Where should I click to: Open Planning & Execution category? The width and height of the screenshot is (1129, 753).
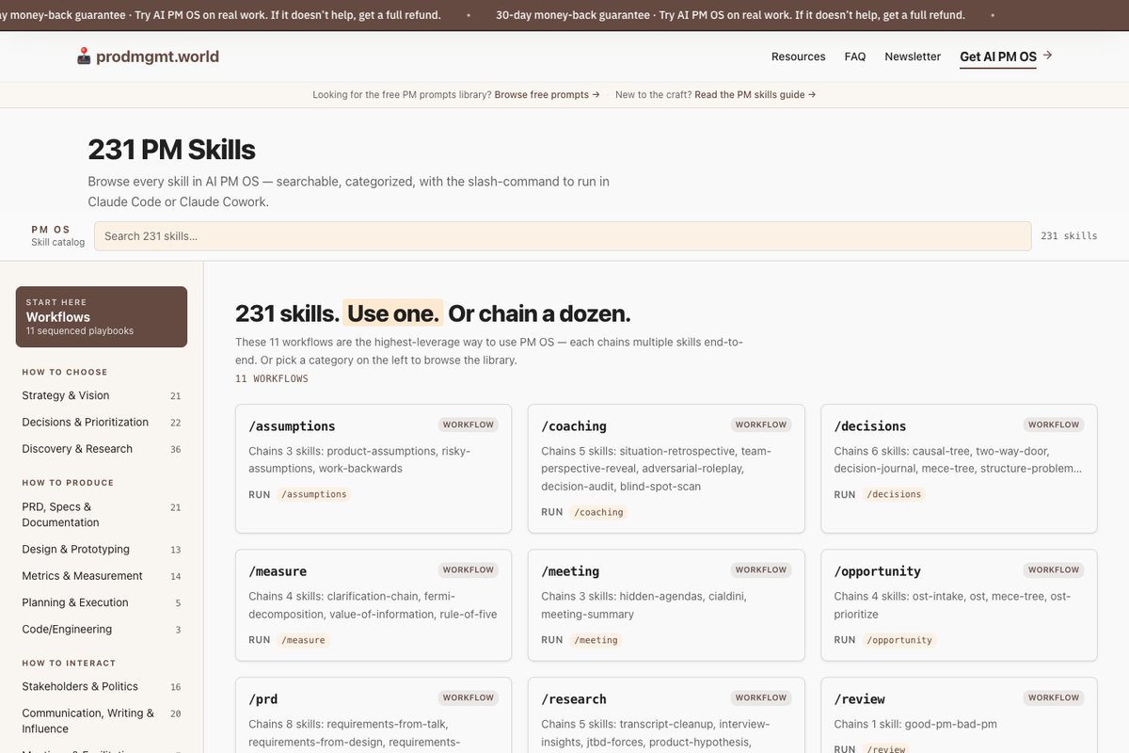(x=102, y=602)
